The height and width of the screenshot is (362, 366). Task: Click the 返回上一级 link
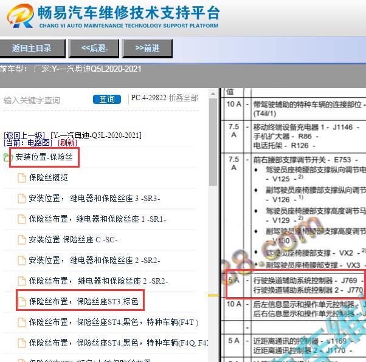[24, 135]
